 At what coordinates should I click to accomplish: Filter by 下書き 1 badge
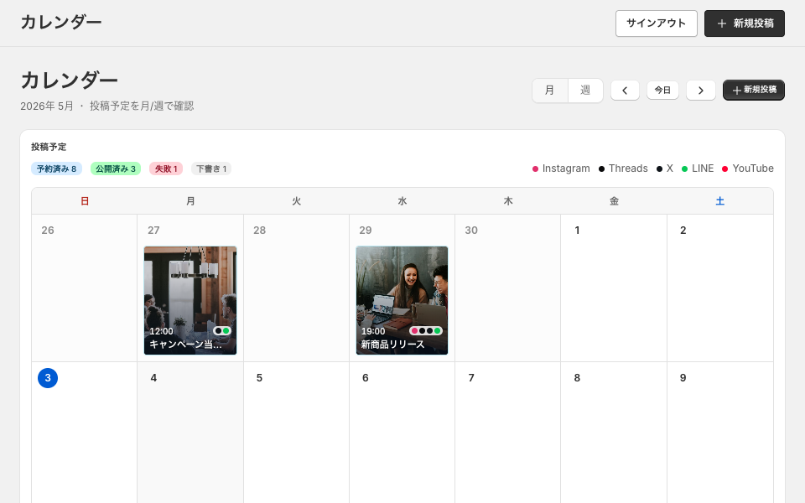[211, 169]
